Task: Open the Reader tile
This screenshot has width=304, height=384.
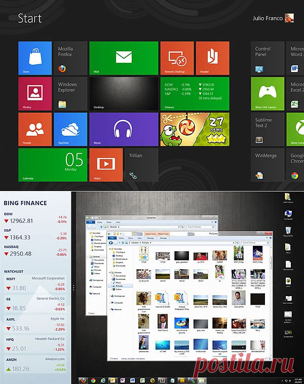Action: point(213,58)
